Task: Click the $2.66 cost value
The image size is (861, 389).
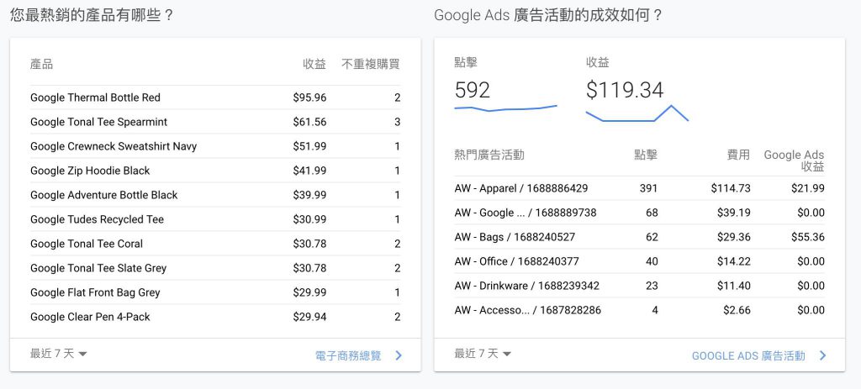Action: [737, 310]
